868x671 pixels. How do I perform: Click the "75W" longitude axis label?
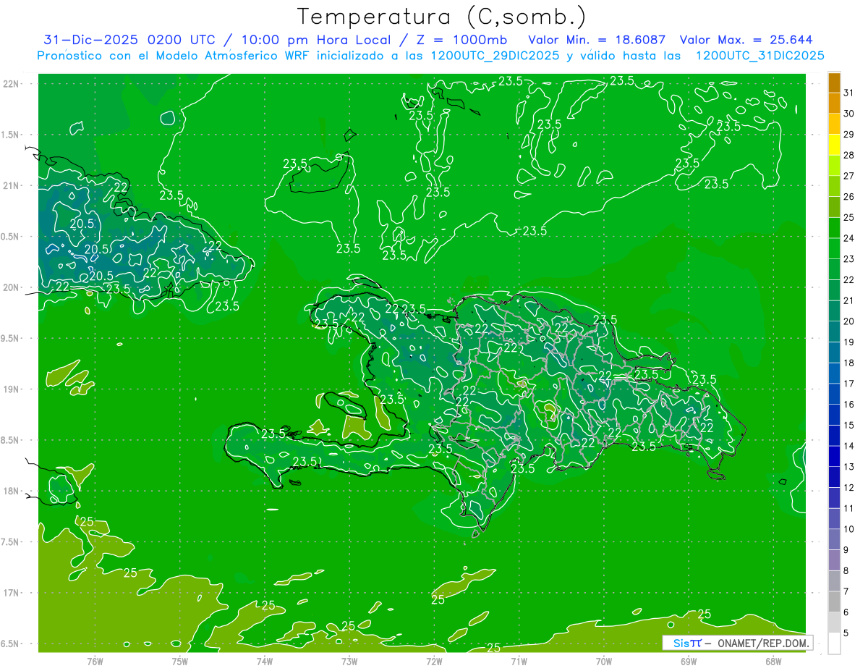pyautogui.click(x=180, y=661)
